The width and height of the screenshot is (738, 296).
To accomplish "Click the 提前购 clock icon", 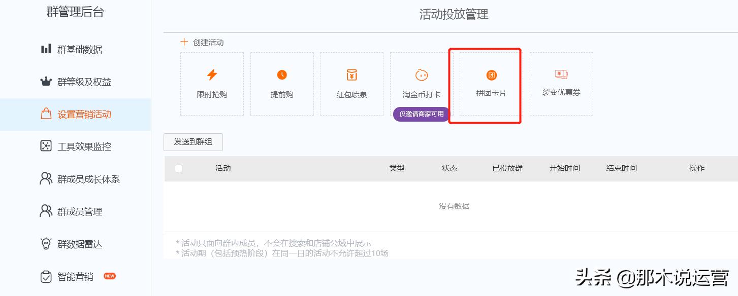I will point(282,75).
